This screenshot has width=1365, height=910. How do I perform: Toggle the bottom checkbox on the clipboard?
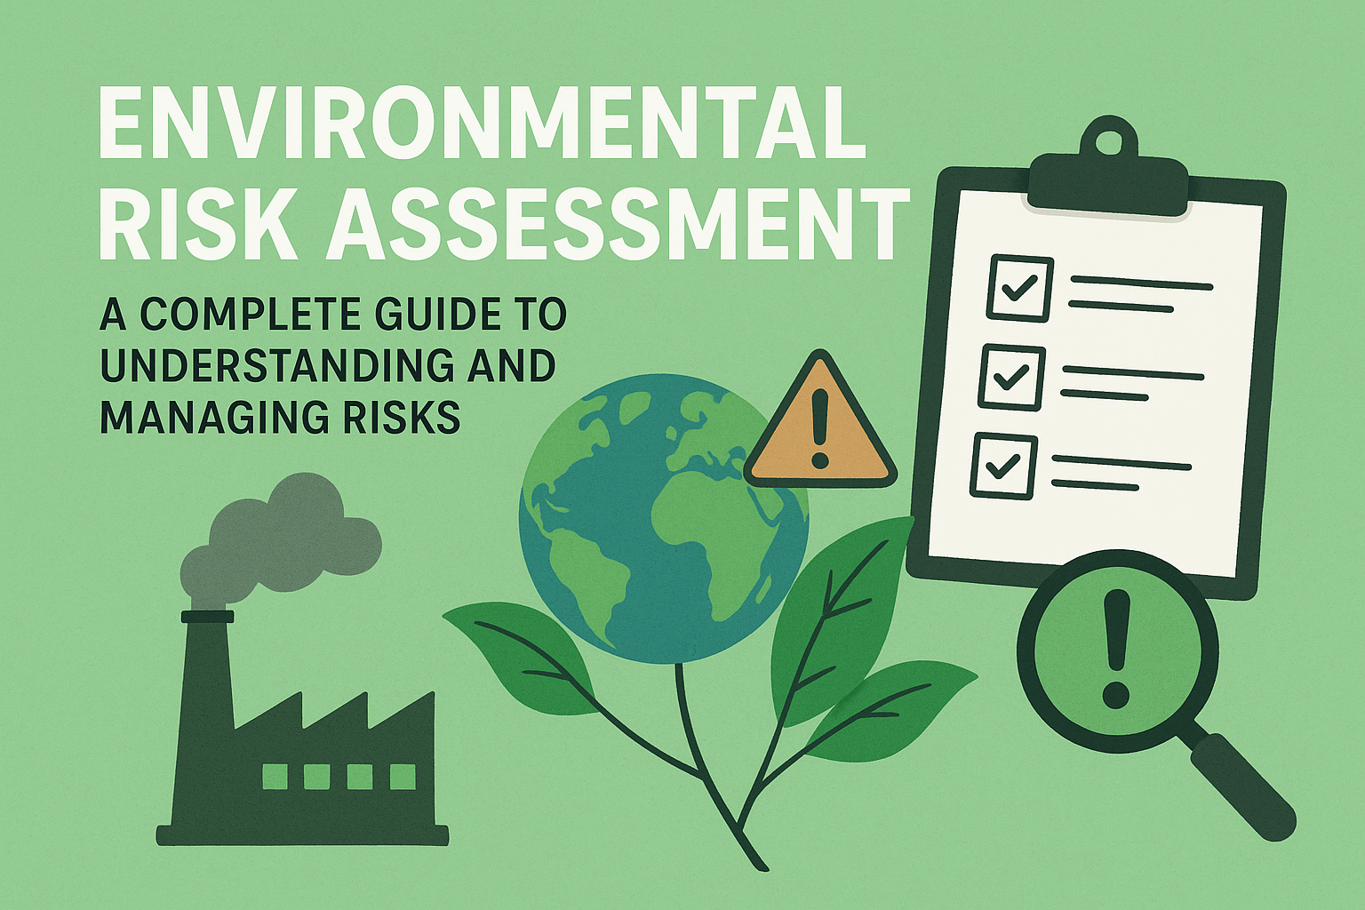pos(1004,466)
